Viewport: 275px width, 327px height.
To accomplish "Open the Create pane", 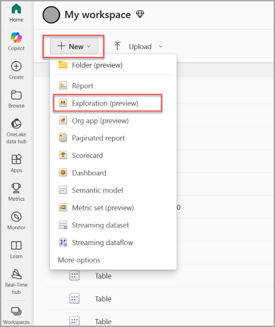I will pyautogui.click(x=16, y=71).
